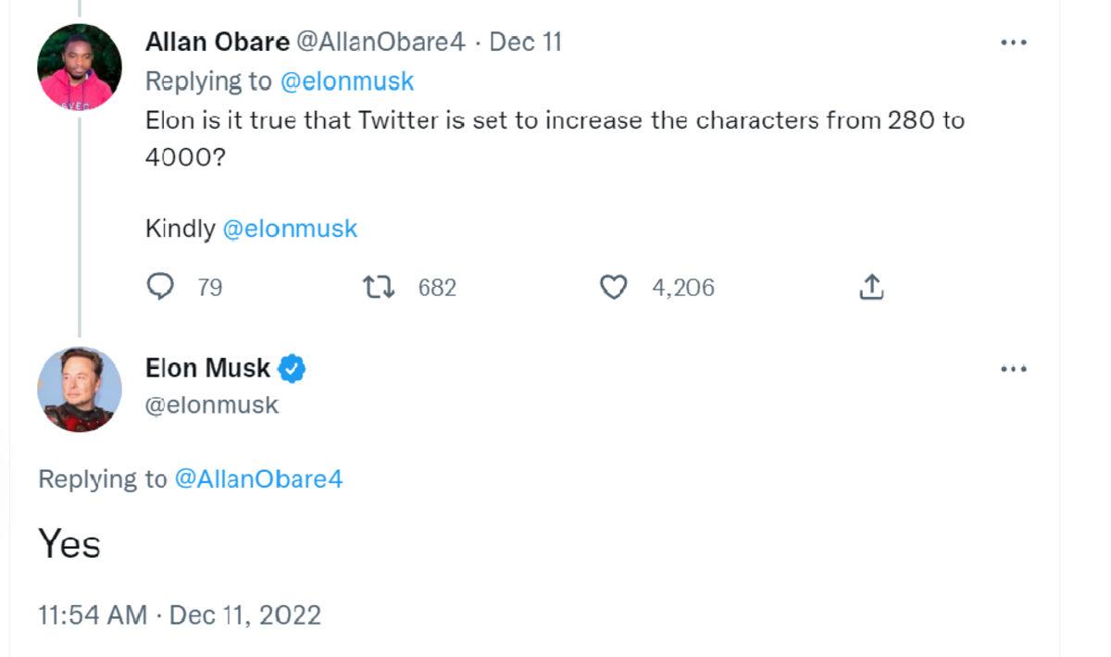This screenshot has width=1111, height=657.
Task: Open the share icon on the tweet
Action: (x=870, y=288)
